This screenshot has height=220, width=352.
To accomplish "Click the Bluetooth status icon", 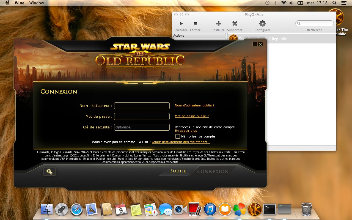I will click(275, 3).
